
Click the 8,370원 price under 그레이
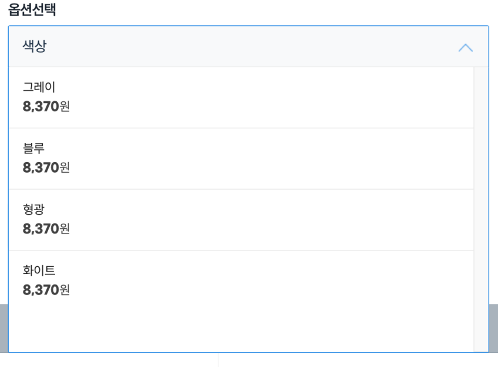(46, 107)
